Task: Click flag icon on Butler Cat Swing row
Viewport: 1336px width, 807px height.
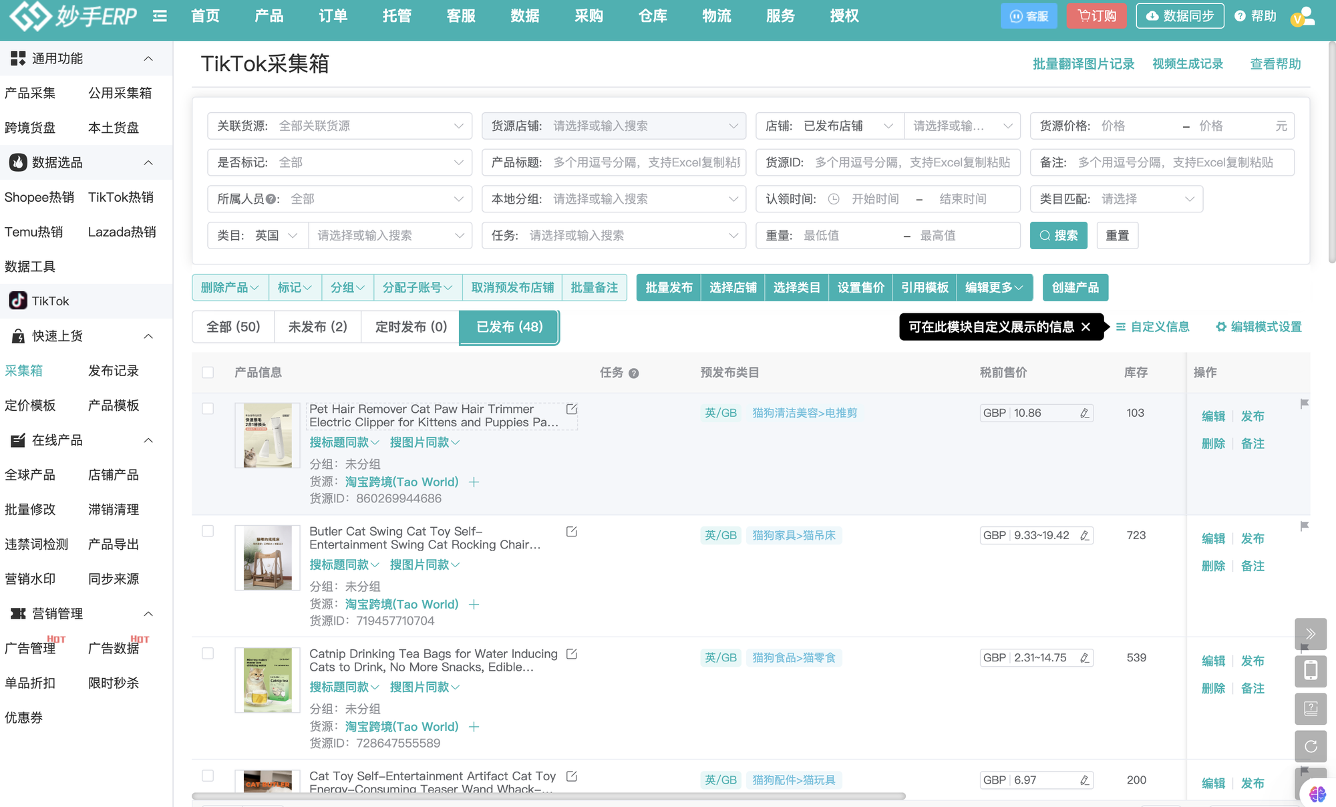Action: point(1304,526)
